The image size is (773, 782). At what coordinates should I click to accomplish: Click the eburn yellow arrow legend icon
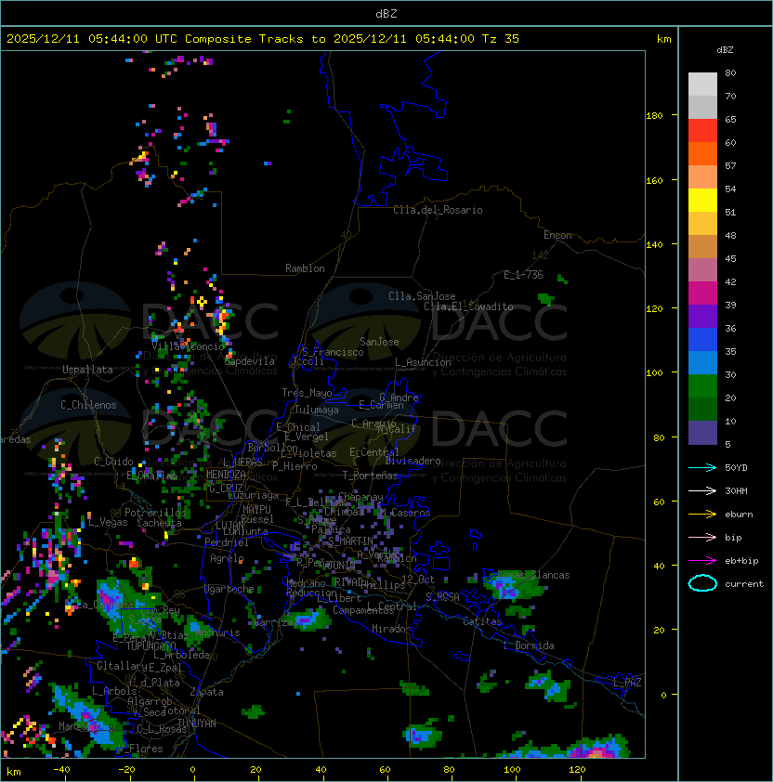tap(702, 514)
